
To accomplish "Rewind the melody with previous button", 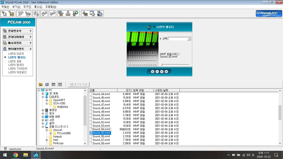I will point(153,72).
